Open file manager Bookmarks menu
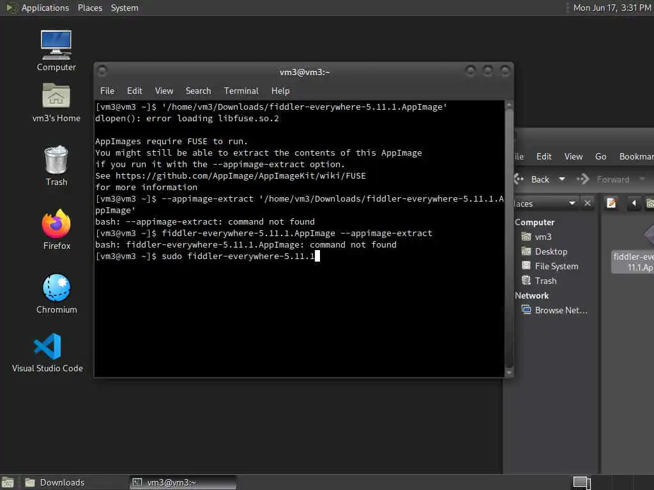Screen dimensions: 654x490 click(636, 157)
